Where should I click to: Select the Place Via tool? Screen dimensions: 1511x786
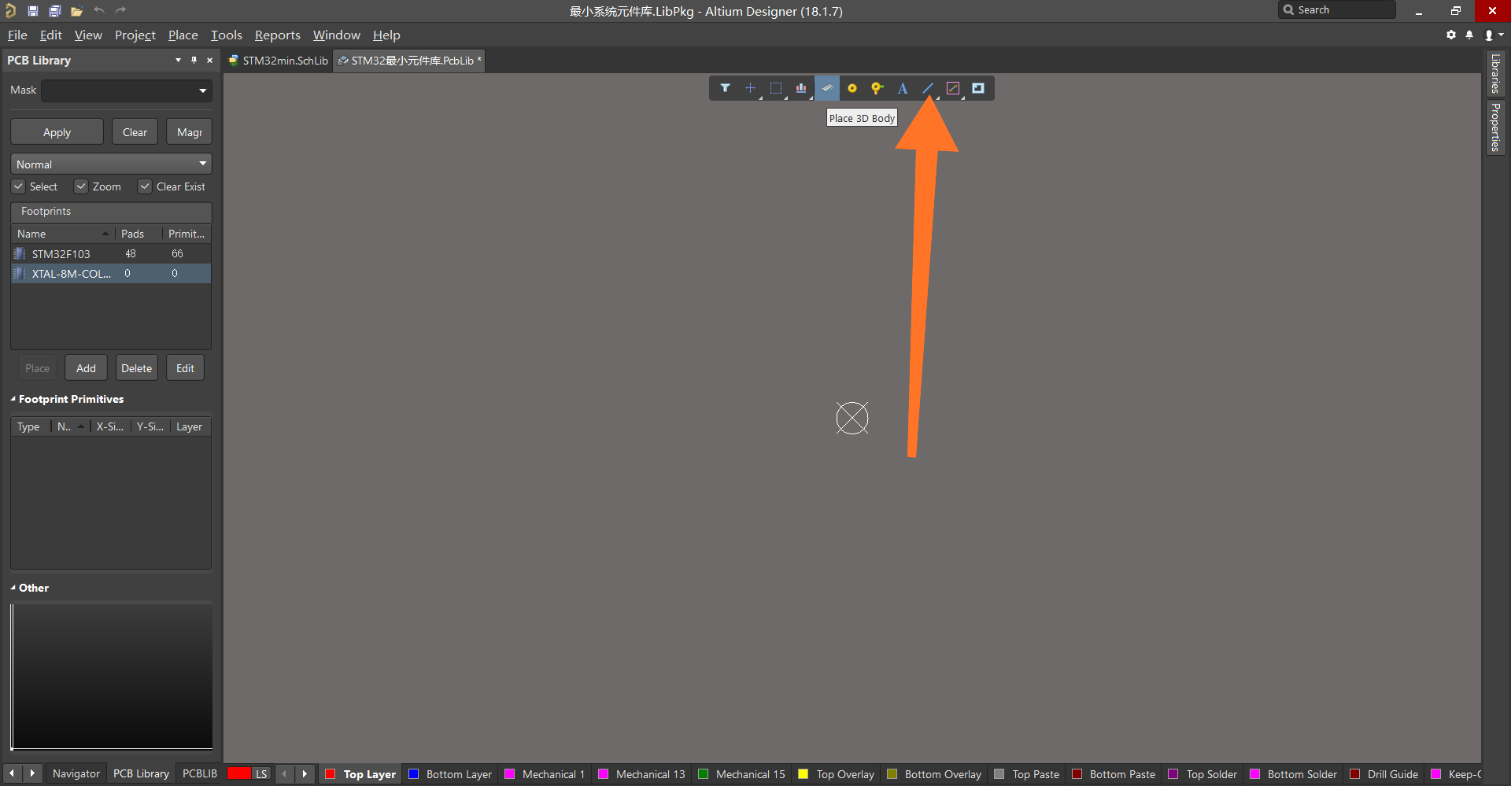[x=877, y=88]
